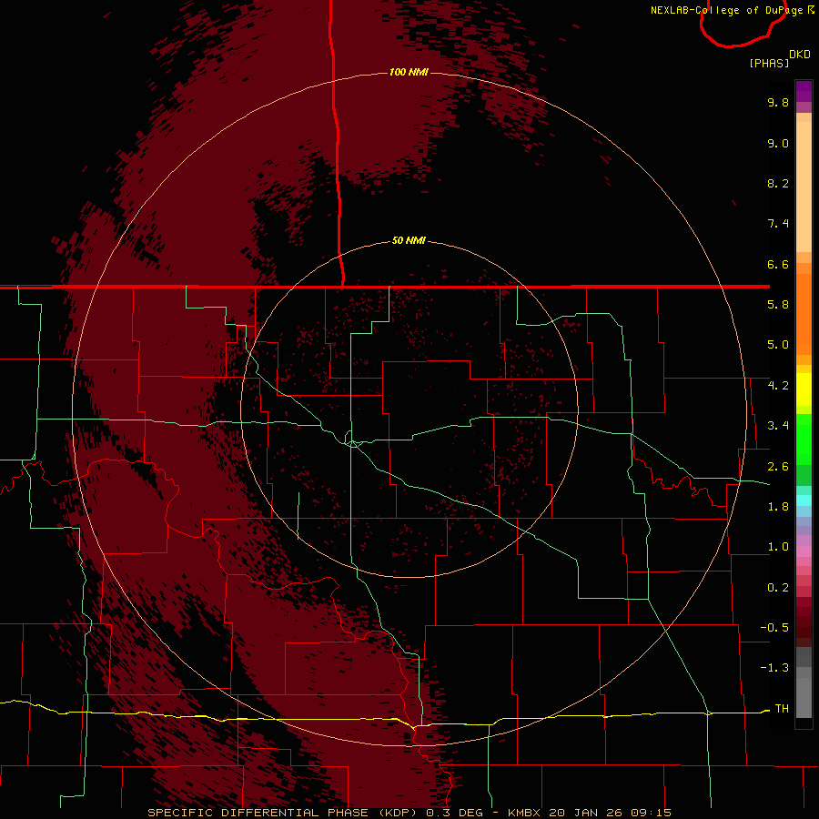Click the '20 JAN 26' date text
The image size is (819, 819).
point(587,813)
